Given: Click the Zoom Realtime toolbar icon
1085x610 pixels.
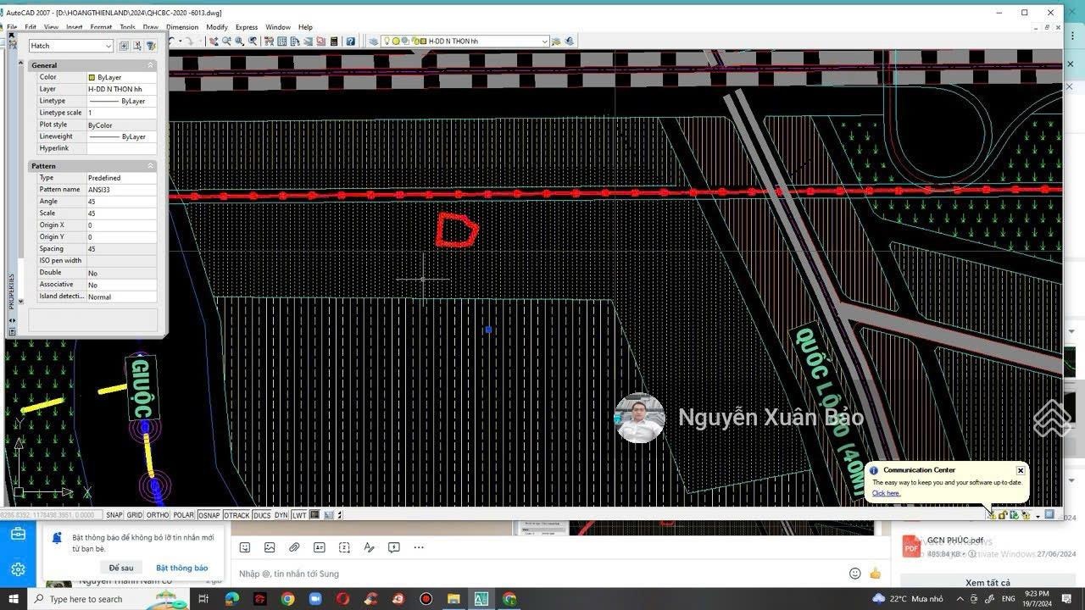Looking at the screenshot, I should pyautogui.click(x=226, y=42).
